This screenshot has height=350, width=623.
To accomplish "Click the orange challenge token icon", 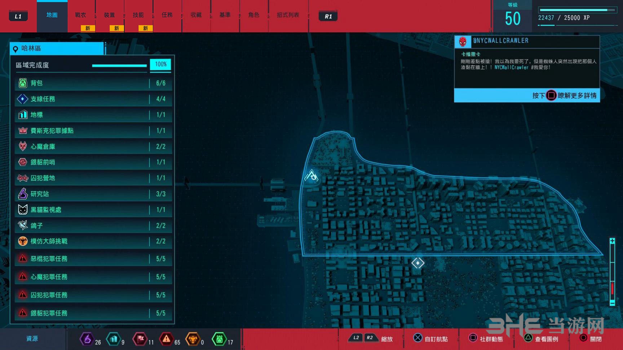I will 193,339.
